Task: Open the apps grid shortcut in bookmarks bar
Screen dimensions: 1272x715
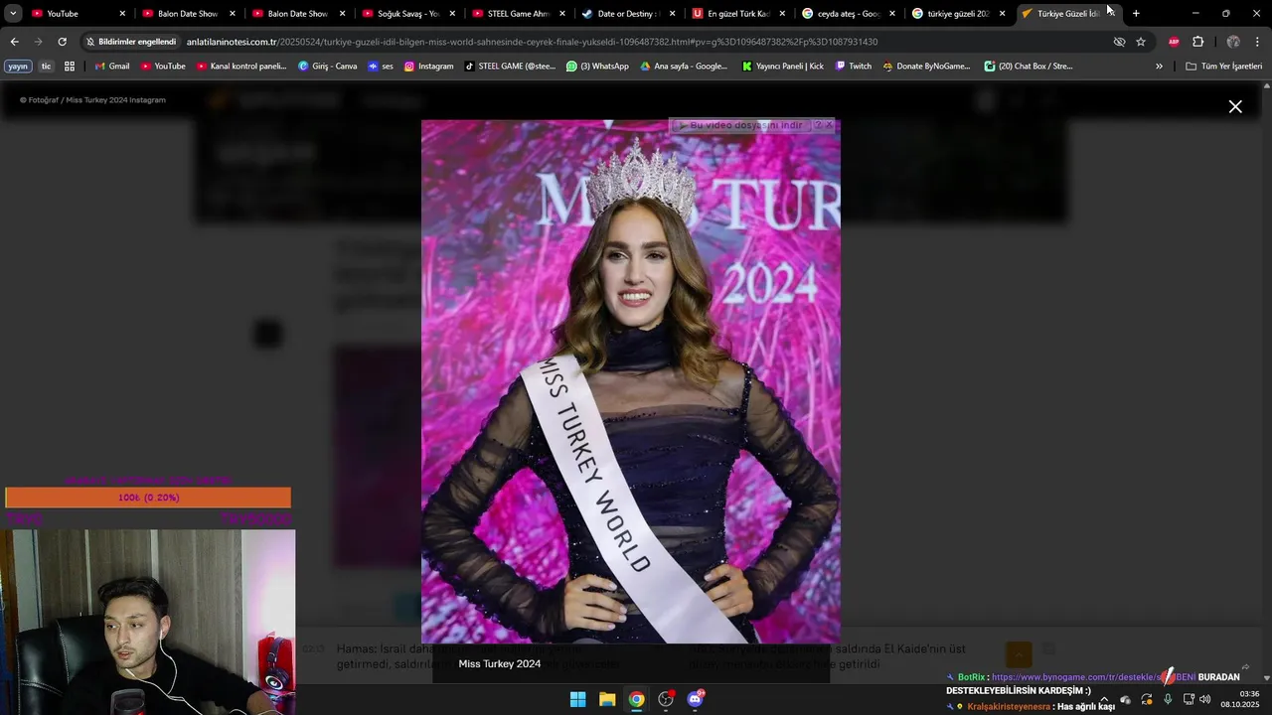Action: point(70,67)
